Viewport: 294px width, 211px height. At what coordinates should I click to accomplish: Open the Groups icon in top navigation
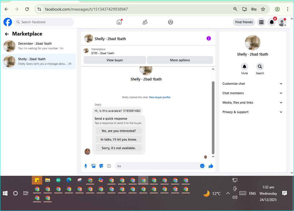pyautogui.click(x=171, y=22)
